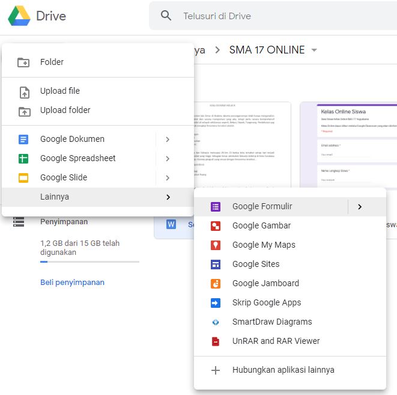The height and width of the screenshot is (395, 397).
Task: Click the search magnifier icon
Action: [166, 16]
